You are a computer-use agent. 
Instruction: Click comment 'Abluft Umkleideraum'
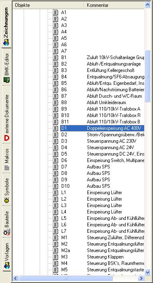(x=106, y=103)
